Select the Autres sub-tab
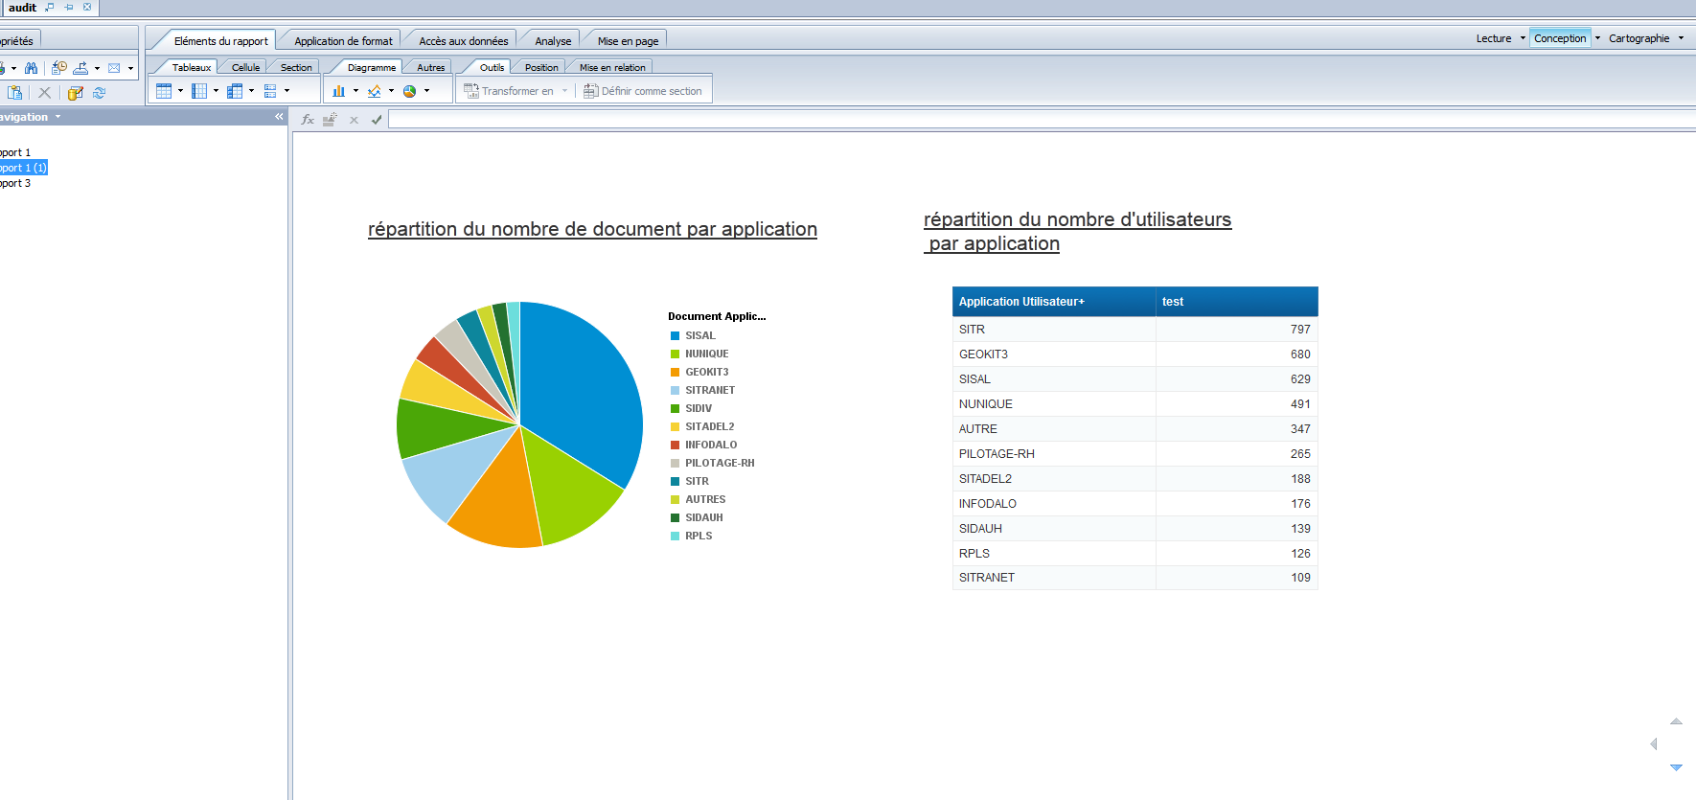1696x800 pixels. [430, 67]
